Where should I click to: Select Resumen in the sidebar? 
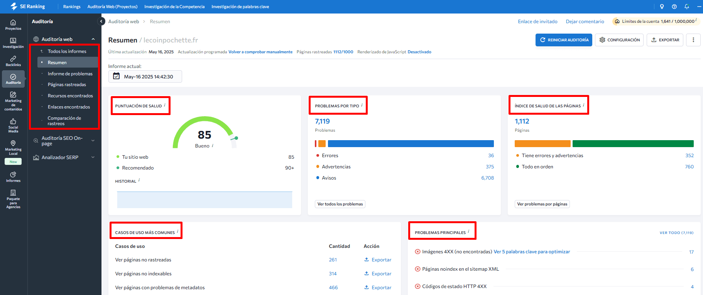coord(68,62)
